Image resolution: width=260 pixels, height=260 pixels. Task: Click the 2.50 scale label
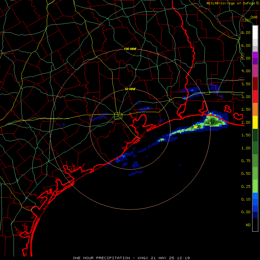pos(246,109)
